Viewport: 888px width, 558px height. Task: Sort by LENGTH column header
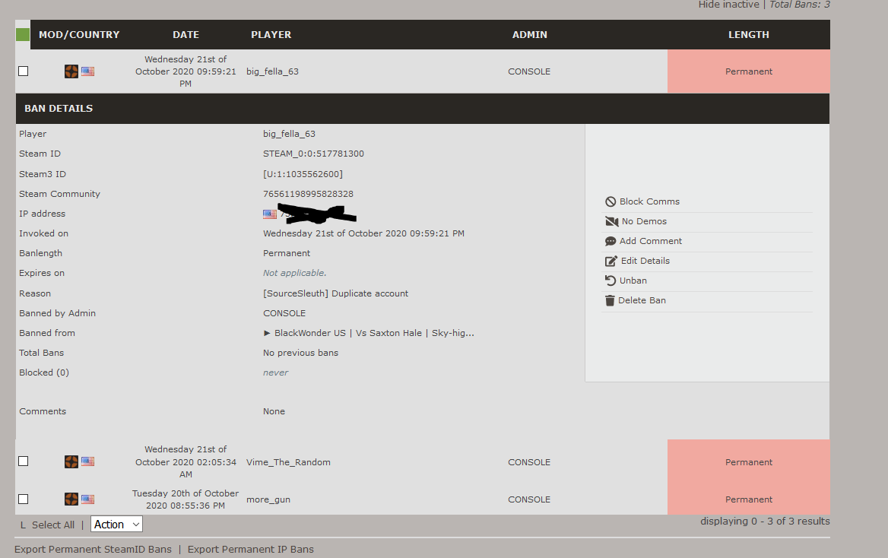pyautogui.click(x=749, y=34)
